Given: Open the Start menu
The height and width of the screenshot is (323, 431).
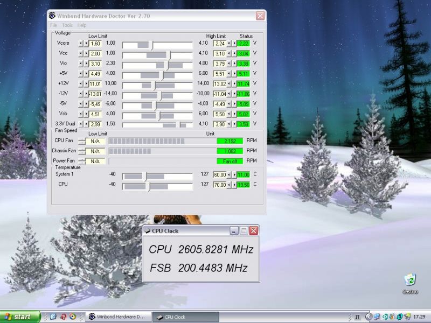Looking at the screenshot, I should click(x=20, y=317).
